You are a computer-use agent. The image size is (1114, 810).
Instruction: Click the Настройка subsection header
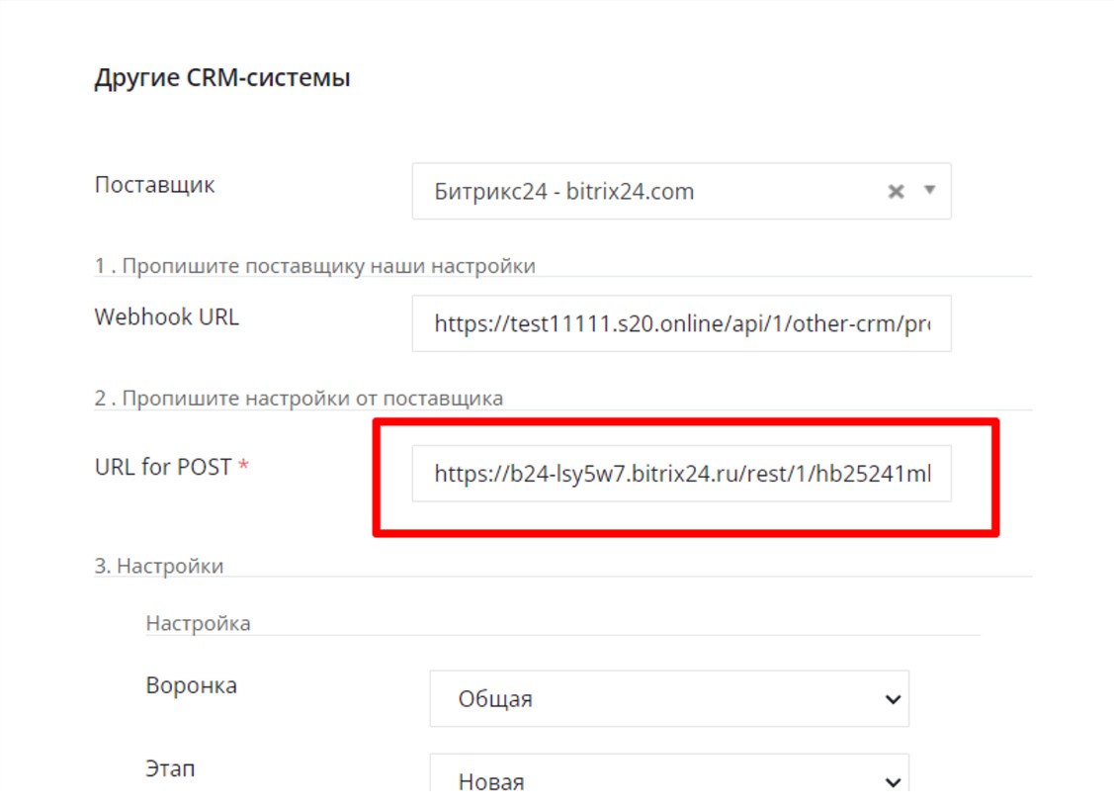[x=199, y=624]
